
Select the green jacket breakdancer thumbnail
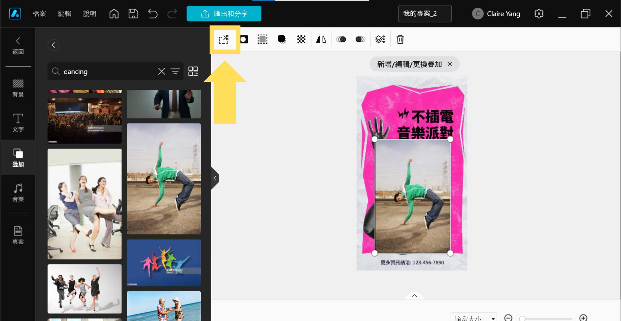click(164, 179)
